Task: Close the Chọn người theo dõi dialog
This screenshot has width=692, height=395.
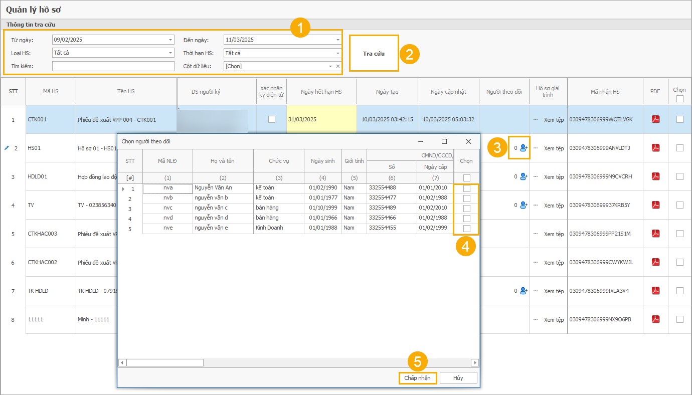Action: click(x=468, y=141)
